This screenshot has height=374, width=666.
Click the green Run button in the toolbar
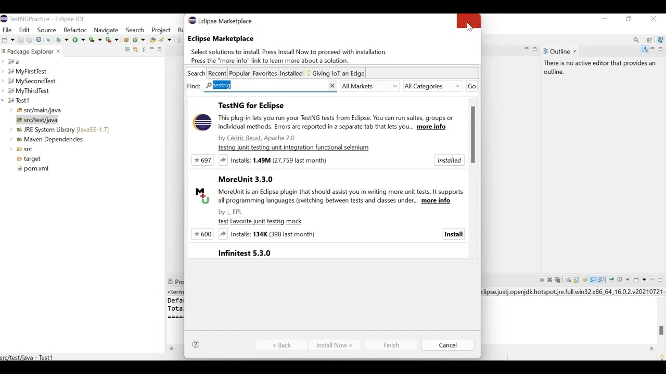point(75,40)
